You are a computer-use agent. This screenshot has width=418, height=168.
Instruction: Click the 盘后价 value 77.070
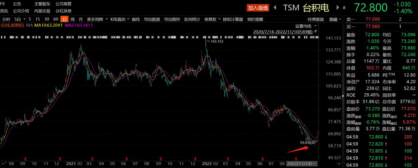[x=408, y=109]
